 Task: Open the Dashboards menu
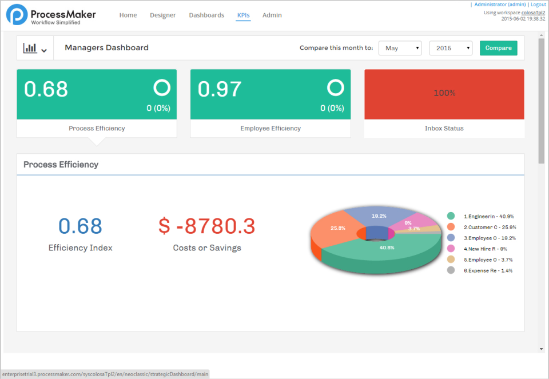pyautogui.click(x=206, y=15)
